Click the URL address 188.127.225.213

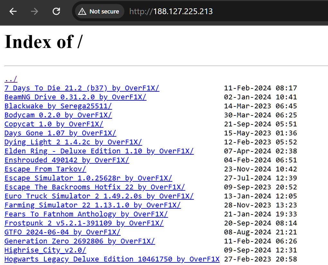(171, 11)
